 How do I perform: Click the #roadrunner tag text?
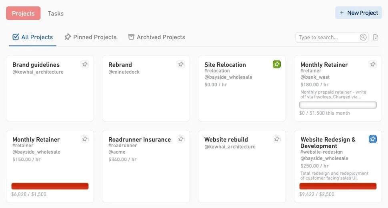pyautogui.click(x=123, y=146)
